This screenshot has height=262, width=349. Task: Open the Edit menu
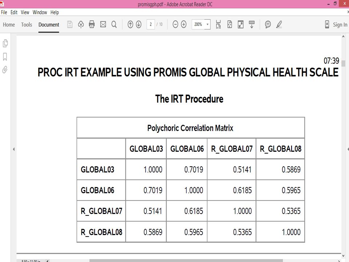pyautogui.click(x=14, y=12)
